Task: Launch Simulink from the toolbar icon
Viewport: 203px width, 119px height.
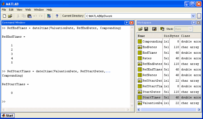Action: tap(49, 16)
